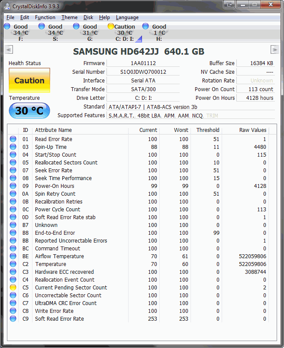Viewport: 284px width, 348px height.
Task: Open the Function menu
Action: [45, 17]
